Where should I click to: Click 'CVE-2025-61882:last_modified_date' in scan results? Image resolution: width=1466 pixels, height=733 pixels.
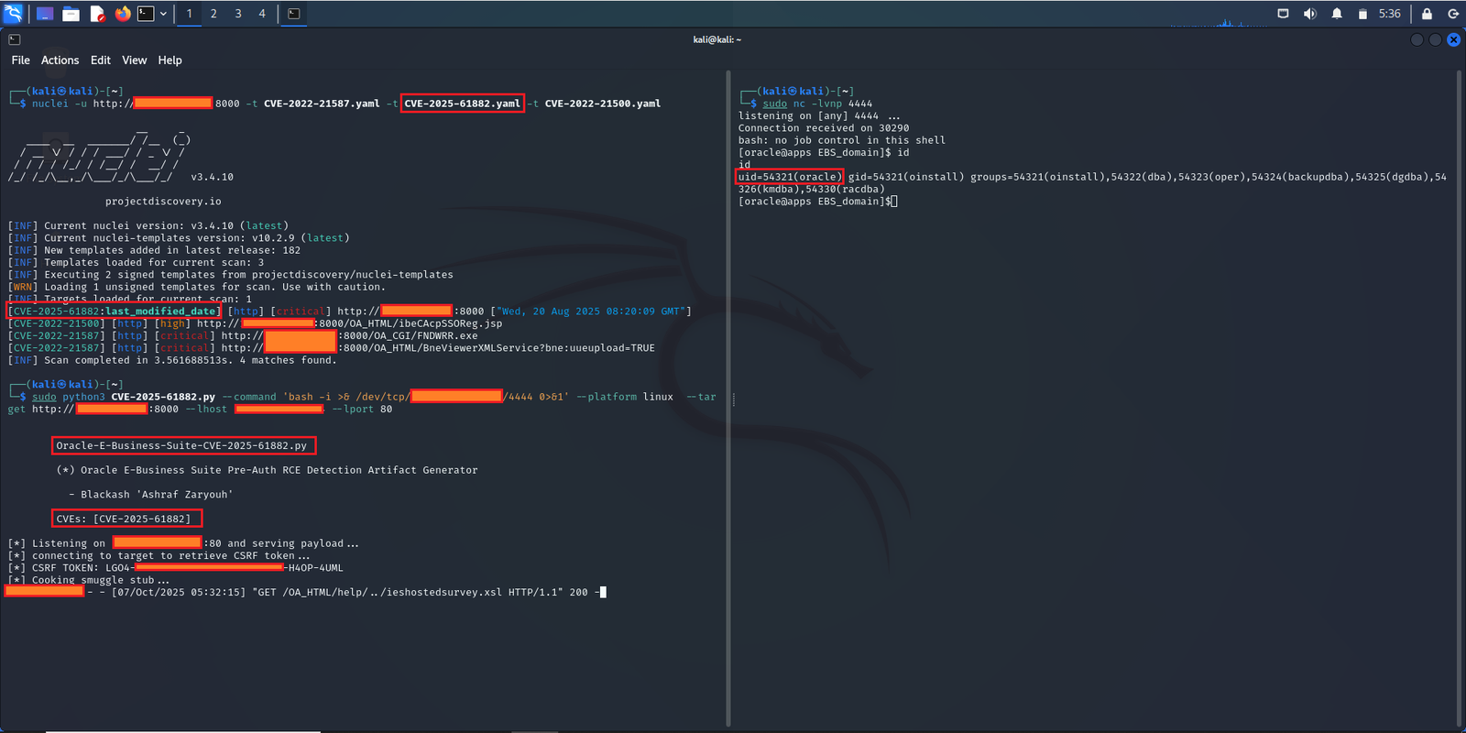click(115, 312)
